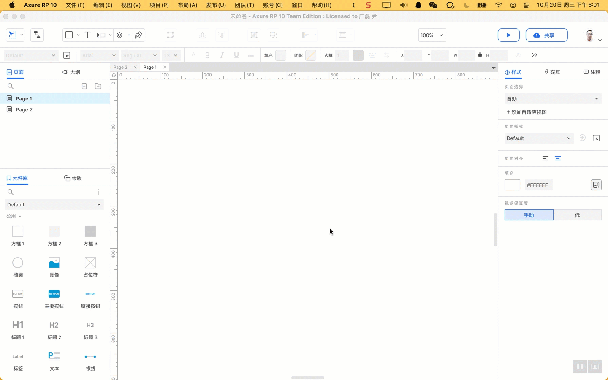
Task: Open the zoom 100% dropdown
Action: point(432,35)
